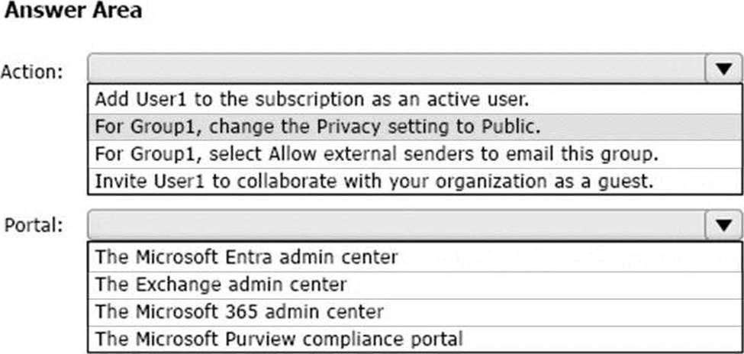The image size is (744, 354).
Task: Choose The Exchange admin center
Action: [x=414, y=285]
